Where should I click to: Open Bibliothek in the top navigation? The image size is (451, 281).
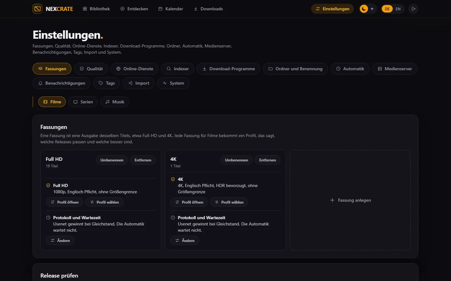(x=96, y=9)
